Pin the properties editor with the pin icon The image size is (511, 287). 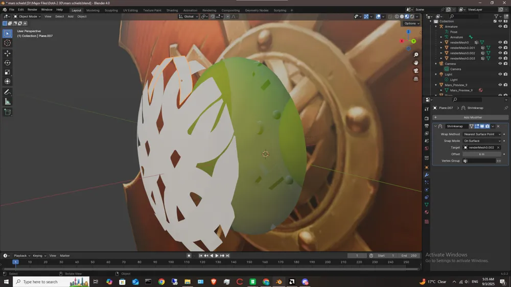506,108
